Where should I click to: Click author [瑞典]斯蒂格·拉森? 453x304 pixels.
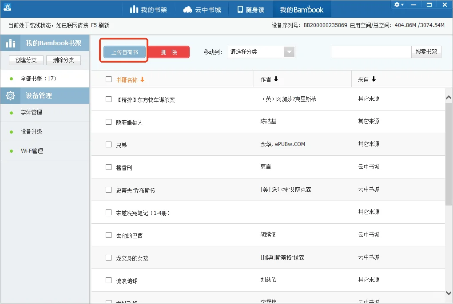coord(282,257)
